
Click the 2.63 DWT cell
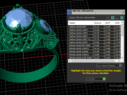(x=109, y=51)
